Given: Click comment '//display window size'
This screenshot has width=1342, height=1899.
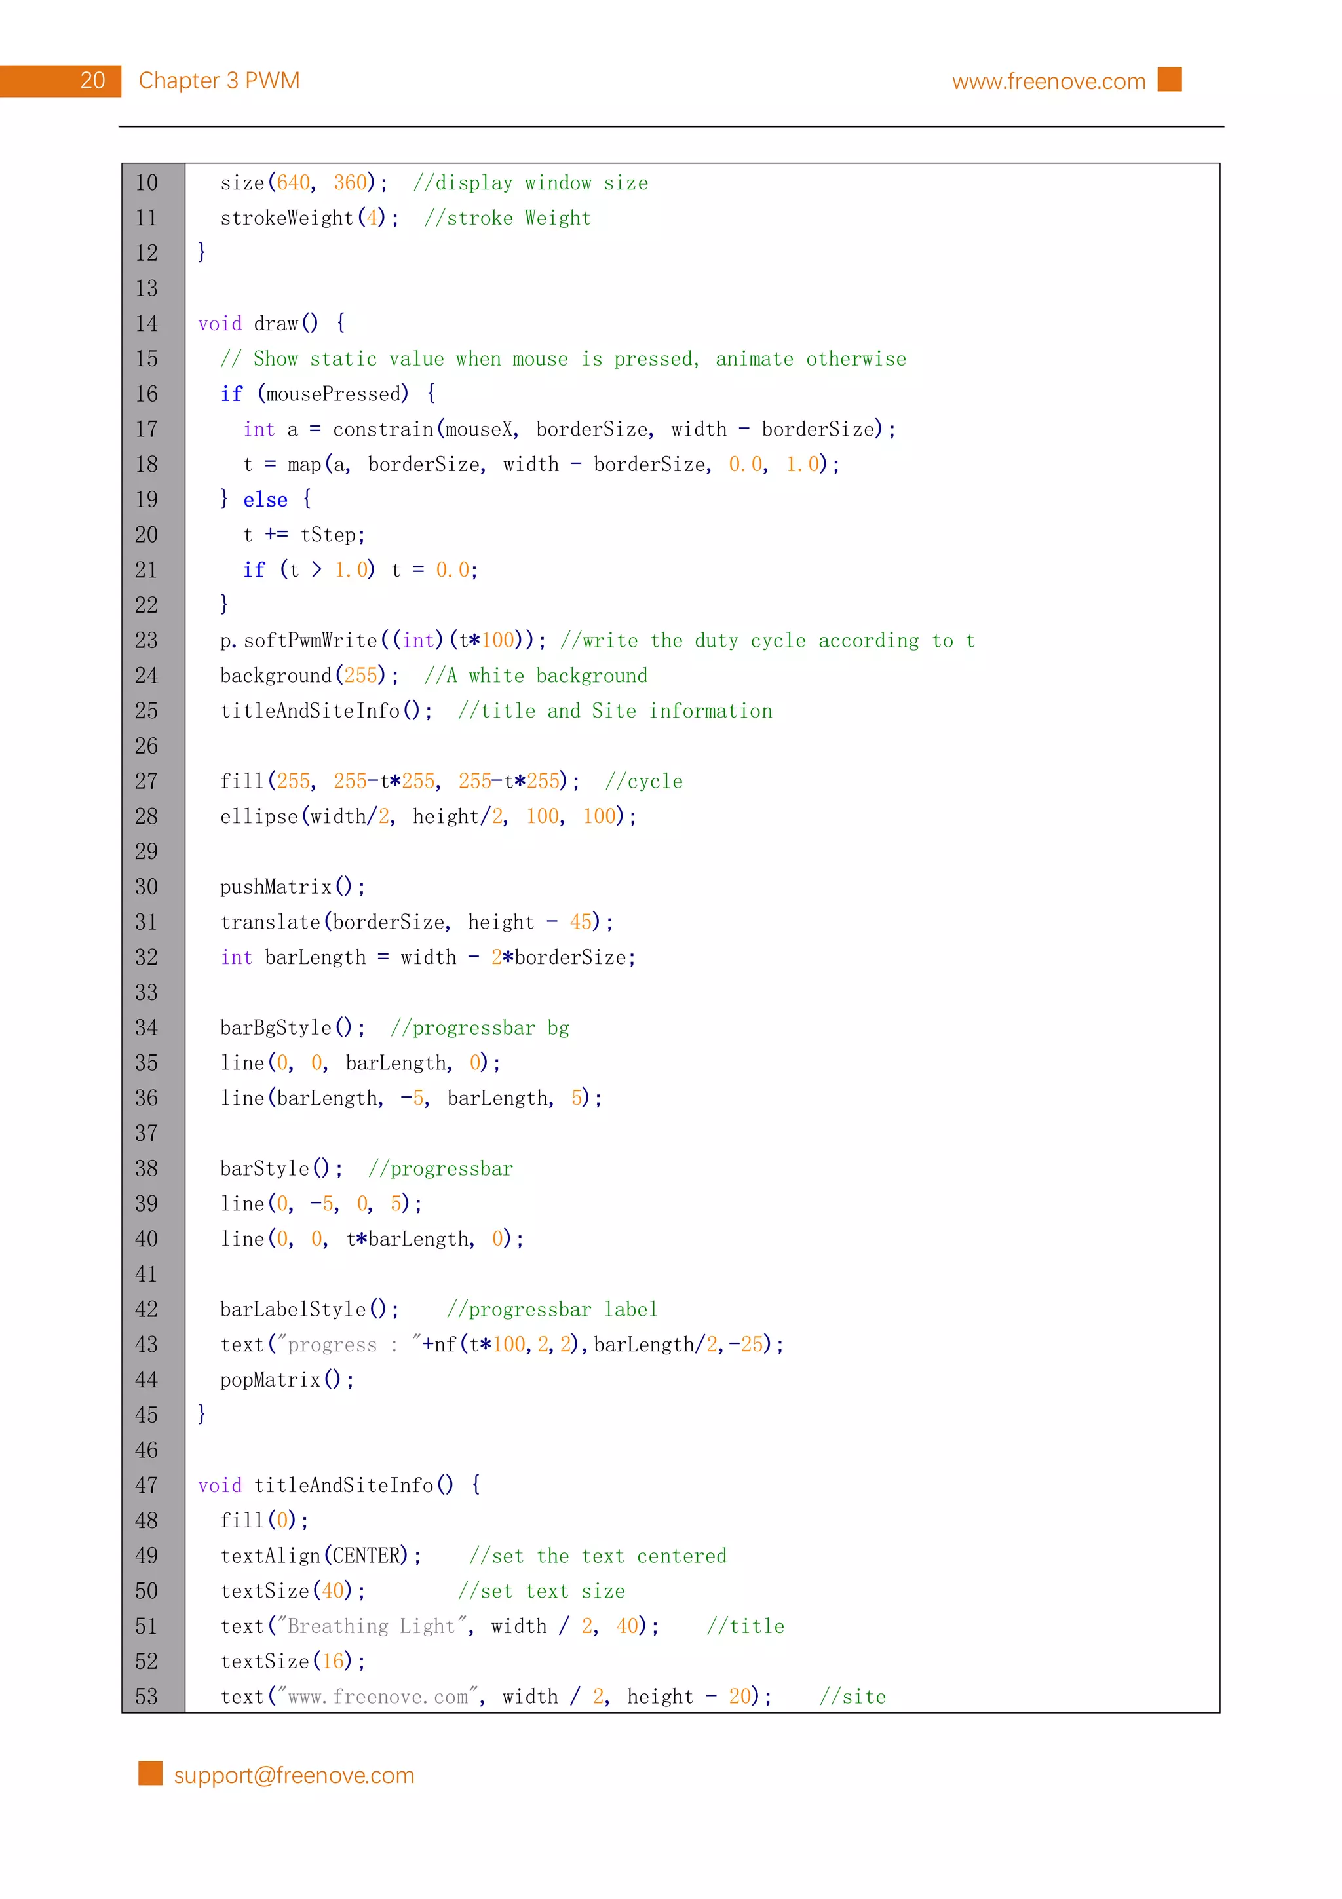Looking at the screenshot, I should point(530,183).
